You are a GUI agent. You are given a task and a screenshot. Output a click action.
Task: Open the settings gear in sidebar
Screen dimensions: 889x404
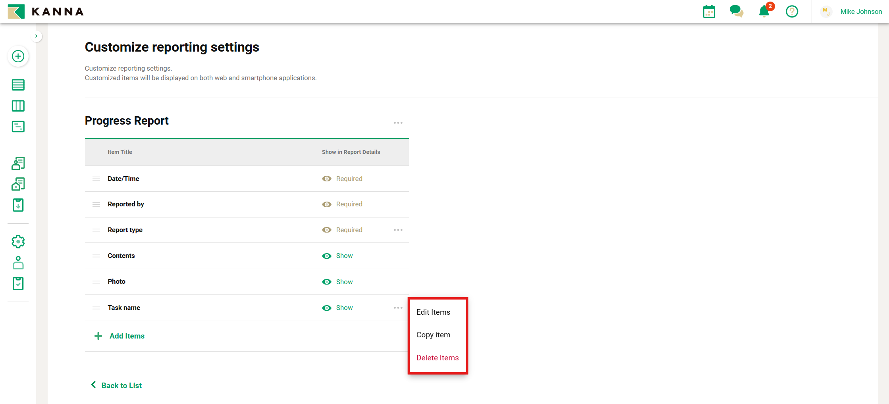pos(18,241)
